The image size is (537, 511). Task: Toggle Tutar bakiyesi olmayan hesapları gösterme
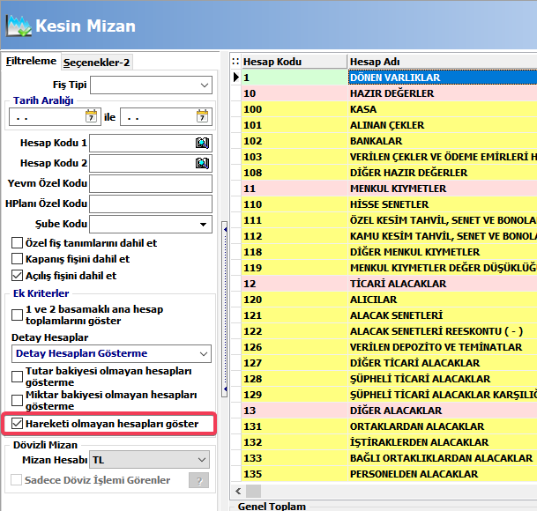[17, 376]
